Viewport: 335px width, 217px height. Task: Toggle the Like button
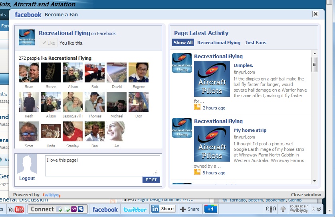pos(48,43)
